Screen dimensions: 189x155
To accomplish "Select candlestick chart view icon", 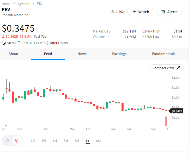I will 17,141.
